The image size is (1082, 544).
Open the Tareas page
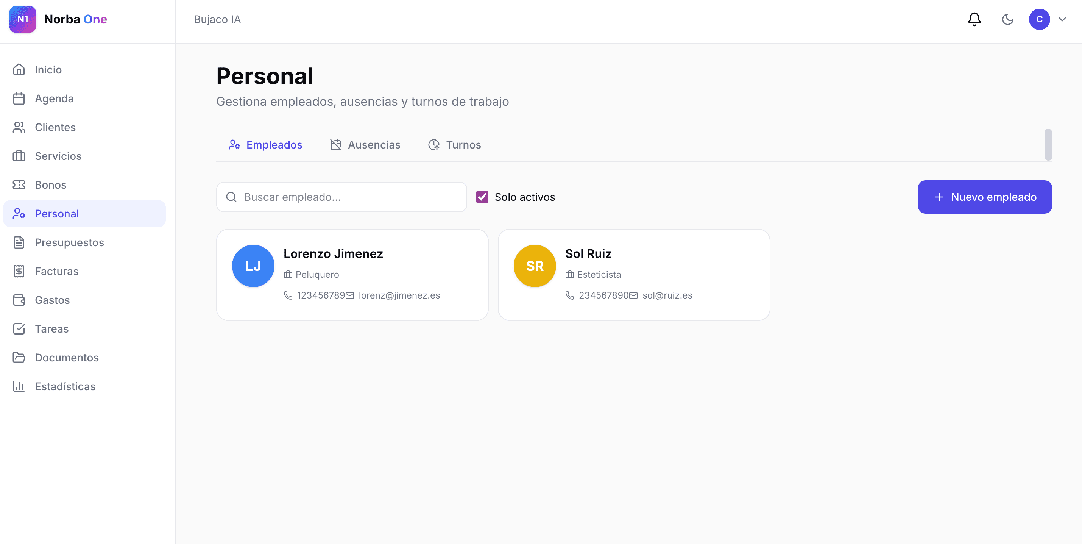click(x=84, y=329)
